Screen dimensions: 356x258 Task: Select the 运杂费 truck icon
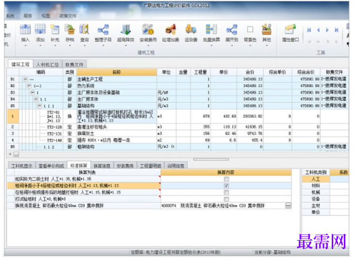pos(191,30)
